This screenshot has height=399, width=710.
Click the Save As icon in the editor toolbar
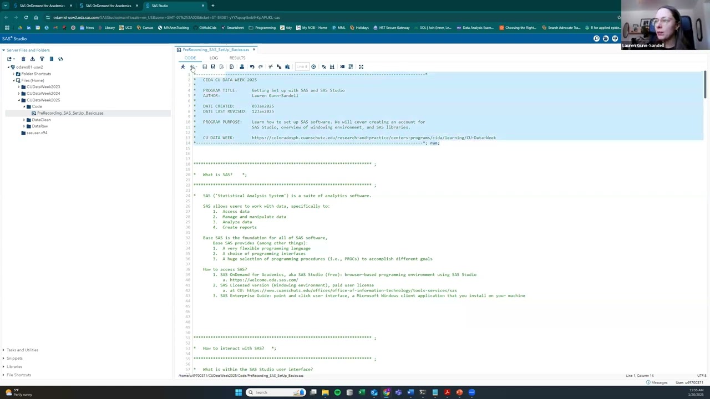[x=212, y=66]
